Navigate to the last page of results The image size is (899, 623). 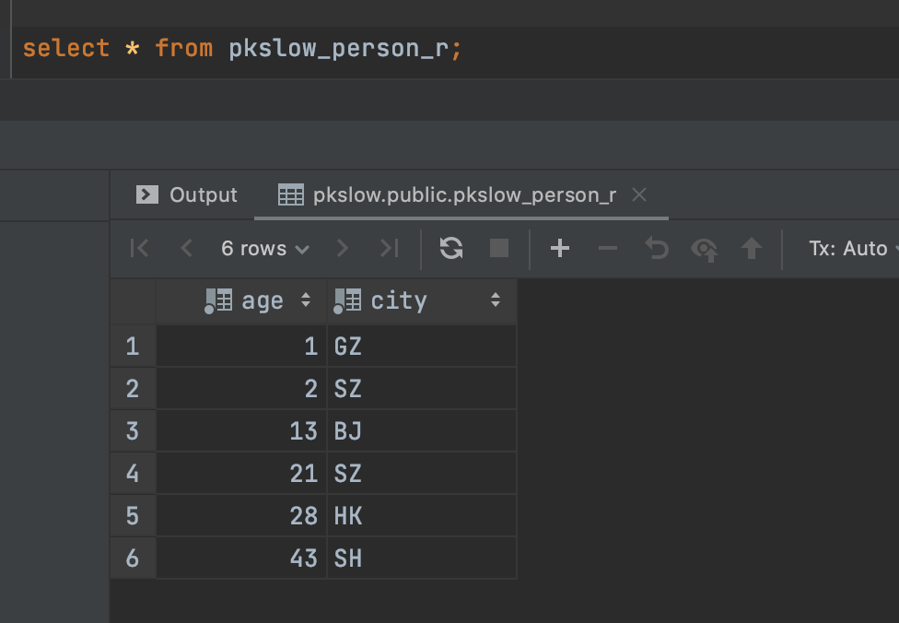[389, 248]
